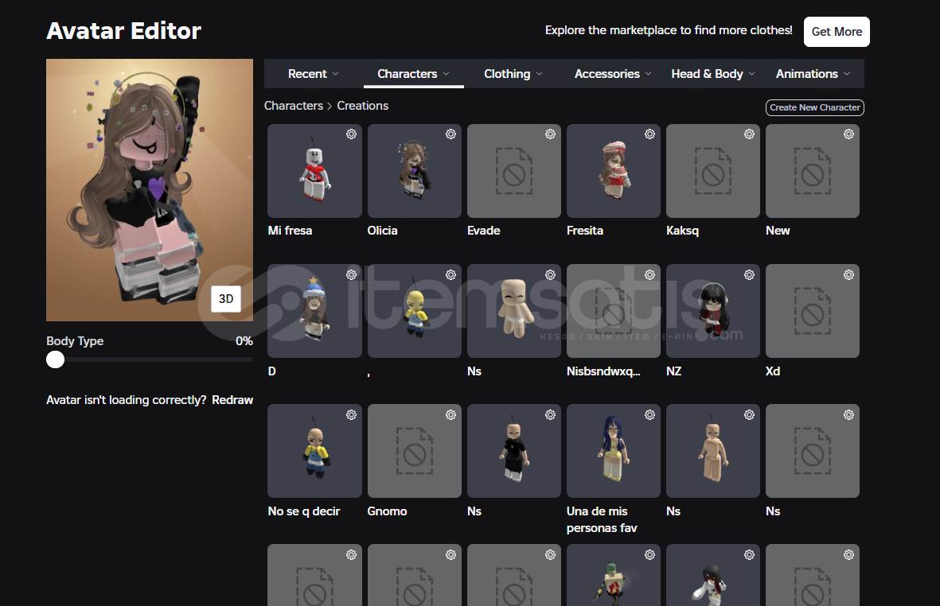
Task: Expand the Characters dropdown chevron
Action: (x=446, y=74)
